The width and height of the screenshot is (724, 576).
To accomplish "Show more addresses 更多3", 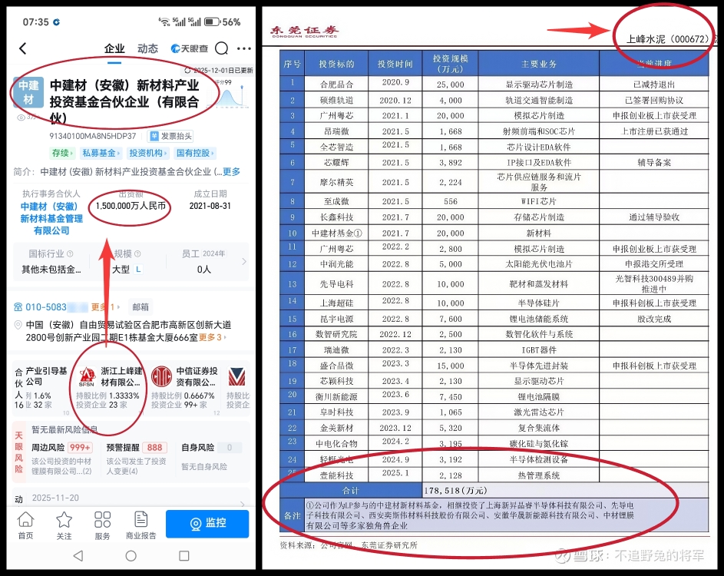I will [x=213, y=338].
